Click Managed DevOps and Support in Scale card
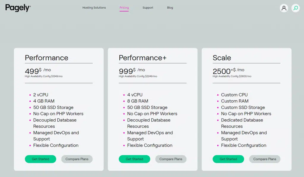 coord(244,136)
